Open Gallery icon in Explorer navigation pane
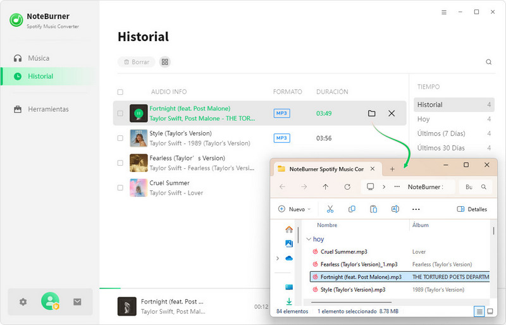The width and height of the screenshot is (506, 325). click(x=289, y=243)
